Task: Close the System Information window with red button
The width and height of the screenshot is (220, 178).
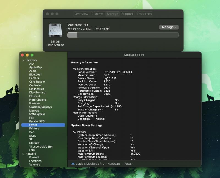Action: point(23,55)
